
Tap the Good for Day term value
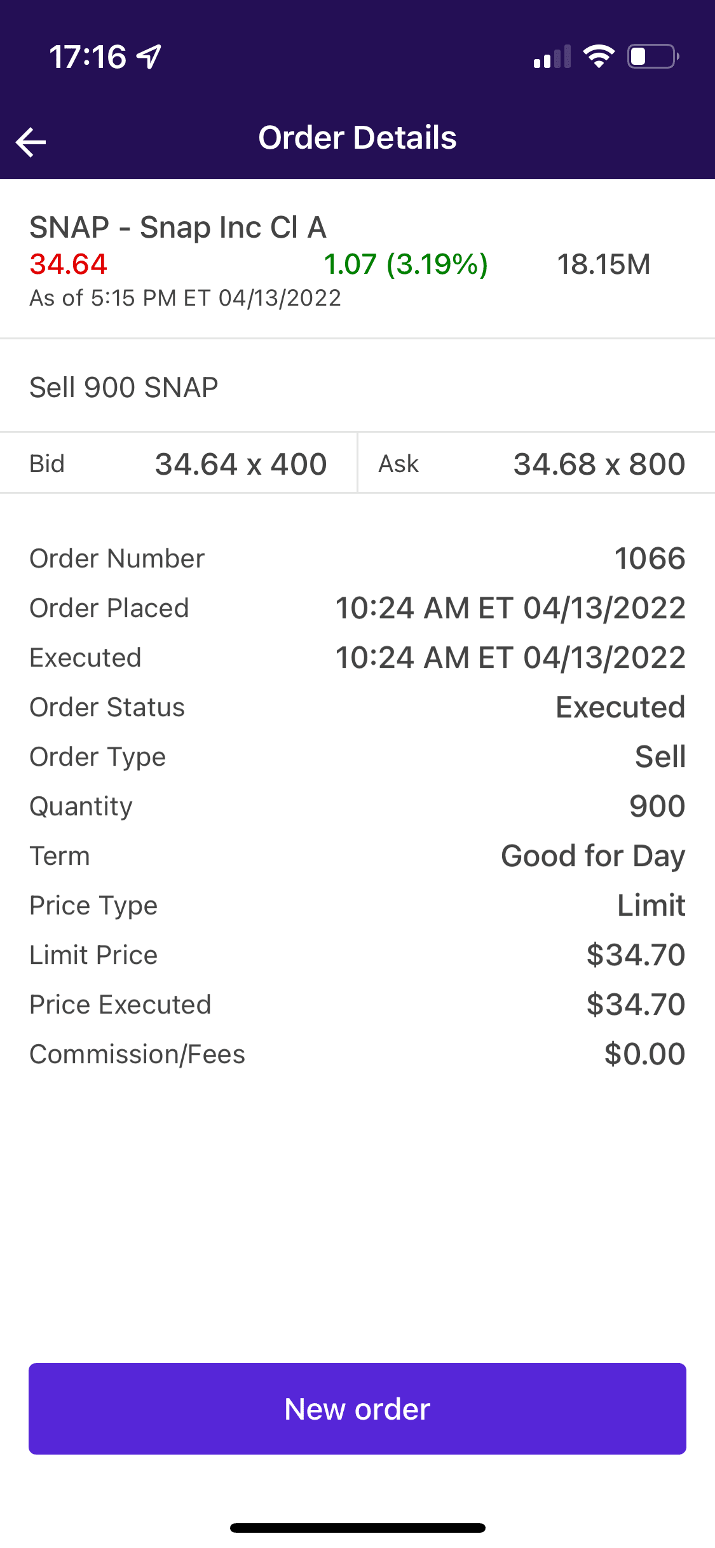click(593, 856)
